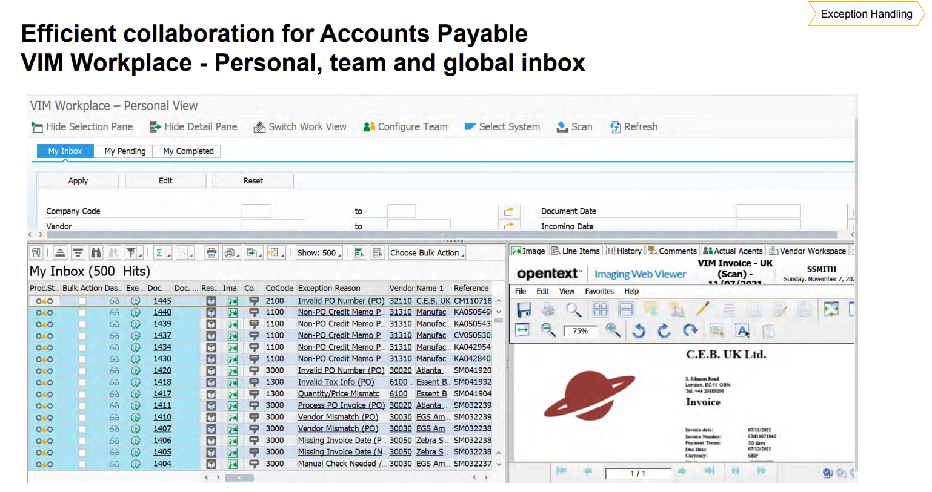Open dashboard glasses icon for document 1445
Viewport: 932px width, 492px height.
pyautogui.click(x=114, y=301)
